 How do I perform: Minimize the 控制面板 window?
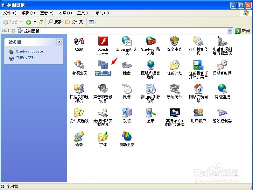(x=234, y=5)
